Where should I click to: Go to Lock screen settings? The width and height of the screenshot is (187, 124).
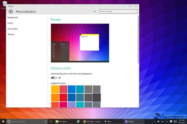(x=12, y=29)
